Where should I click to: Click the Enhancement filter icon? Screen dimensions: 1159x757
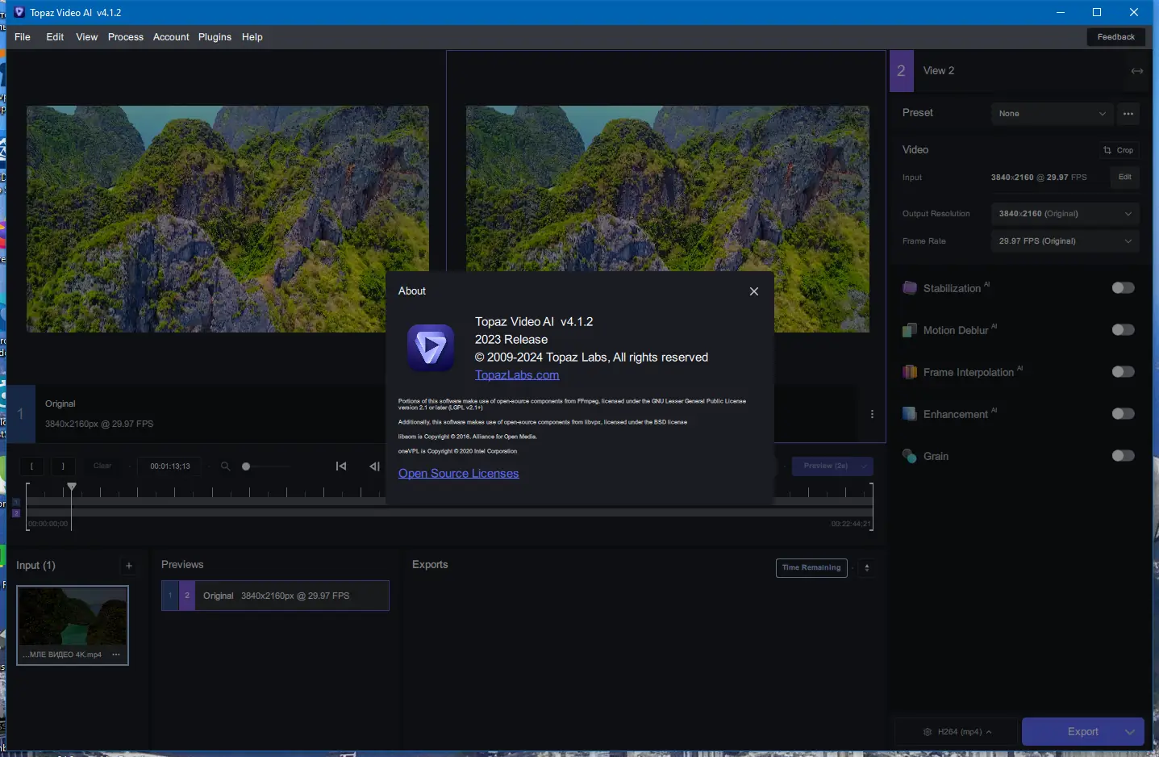click(910, 414)
